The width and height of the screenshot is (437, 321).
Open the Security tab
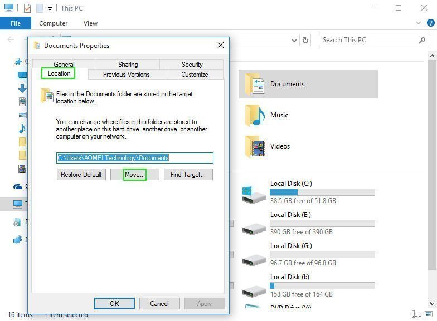pos(192,65)
